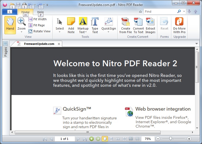Click the Rotate View icon
Image resolution: width=202 pixels, height=144 pixels.
click(30, 31)
